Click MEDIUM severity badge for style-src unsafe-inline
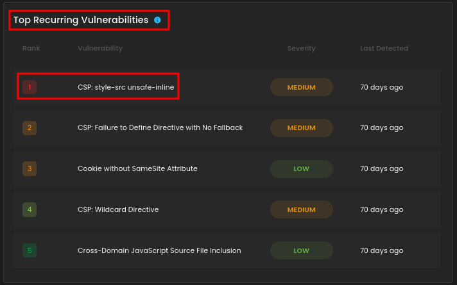 tap(301, 87)
